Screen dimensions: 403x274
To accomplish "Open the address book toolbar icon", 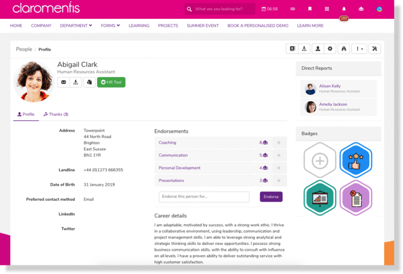I will point(292,49).
